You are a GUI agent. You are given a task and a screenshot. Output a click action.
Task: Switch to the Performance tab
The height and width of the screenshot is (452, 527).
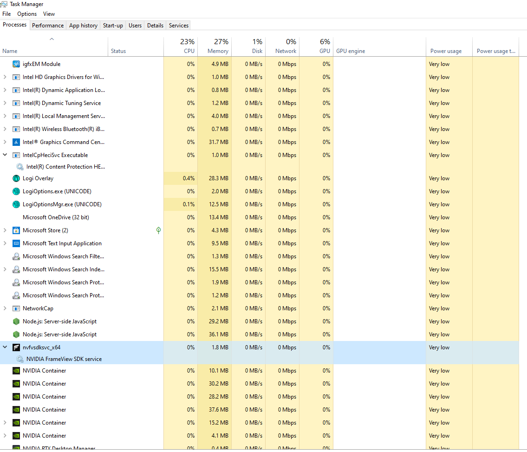point(48,26)
